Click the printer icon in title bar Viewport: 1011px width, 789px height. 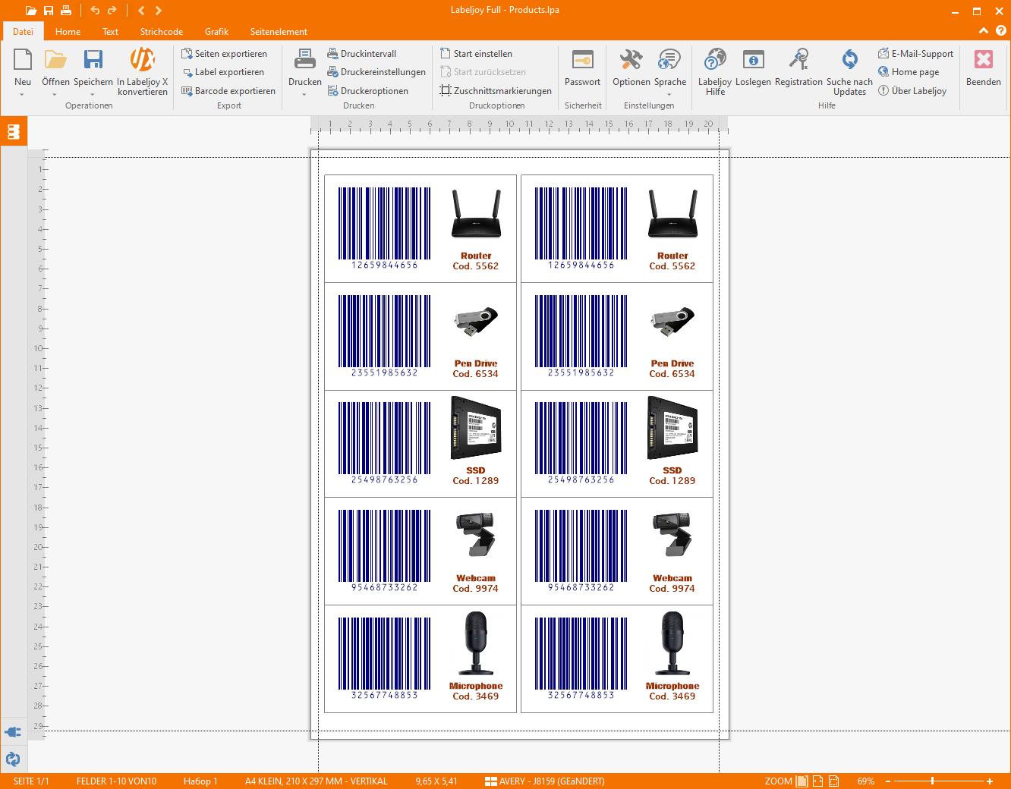66,11
